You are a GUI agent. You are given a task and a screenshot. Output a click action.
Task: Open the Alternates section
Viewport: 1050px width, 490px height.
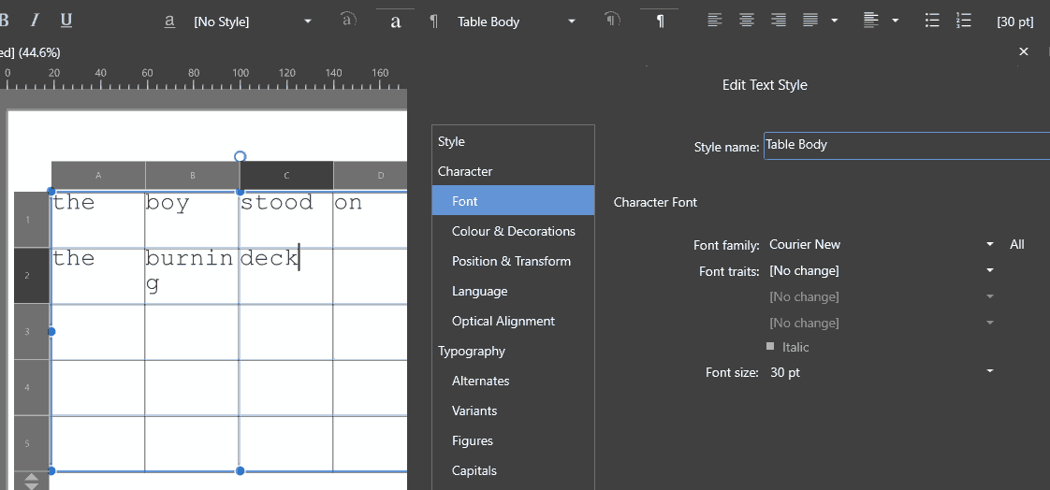(513, 381)
